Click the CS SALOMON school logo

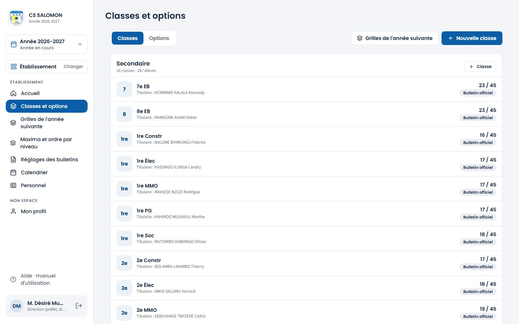[17, 18]
